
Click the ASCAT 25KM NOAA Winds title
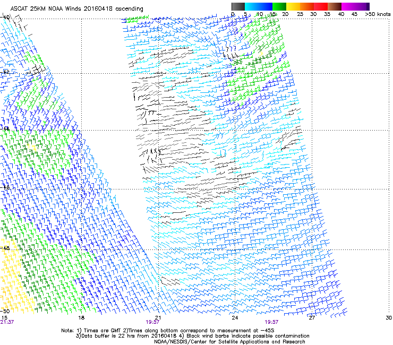pyautogui.click(x=76, y=8)
